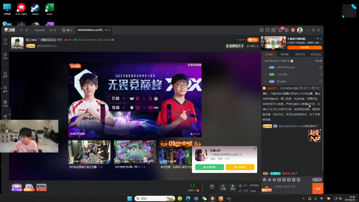Click the back arrow in Douyu toolbar
This screenshot has width=359, height=202.
21,30
